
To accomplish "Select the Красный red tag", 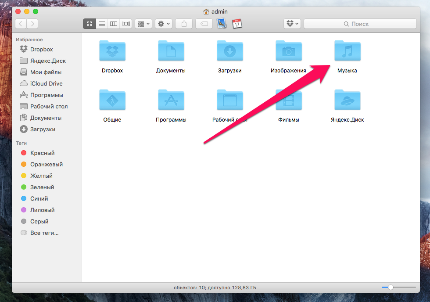I will point(42,153).
